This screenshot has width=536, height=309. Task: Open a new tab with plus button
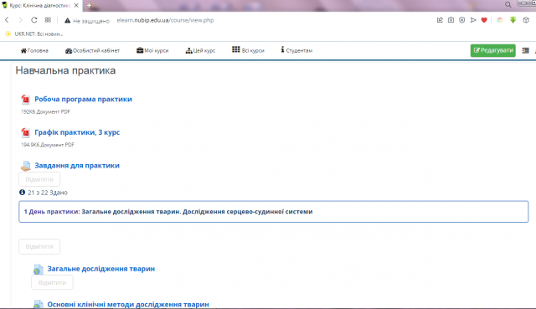pos(89,6)
